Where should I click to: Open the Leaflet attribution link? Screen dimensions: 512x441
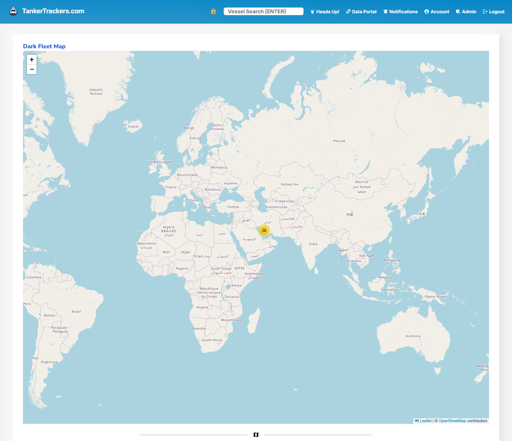(x=425, y=421)
